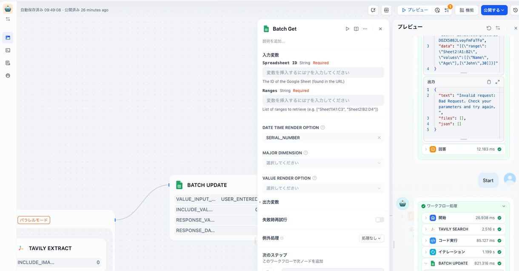Open the API access terminal sidebar icon
Viewport: 519px width, 271px height.
[x=8, y=50]
